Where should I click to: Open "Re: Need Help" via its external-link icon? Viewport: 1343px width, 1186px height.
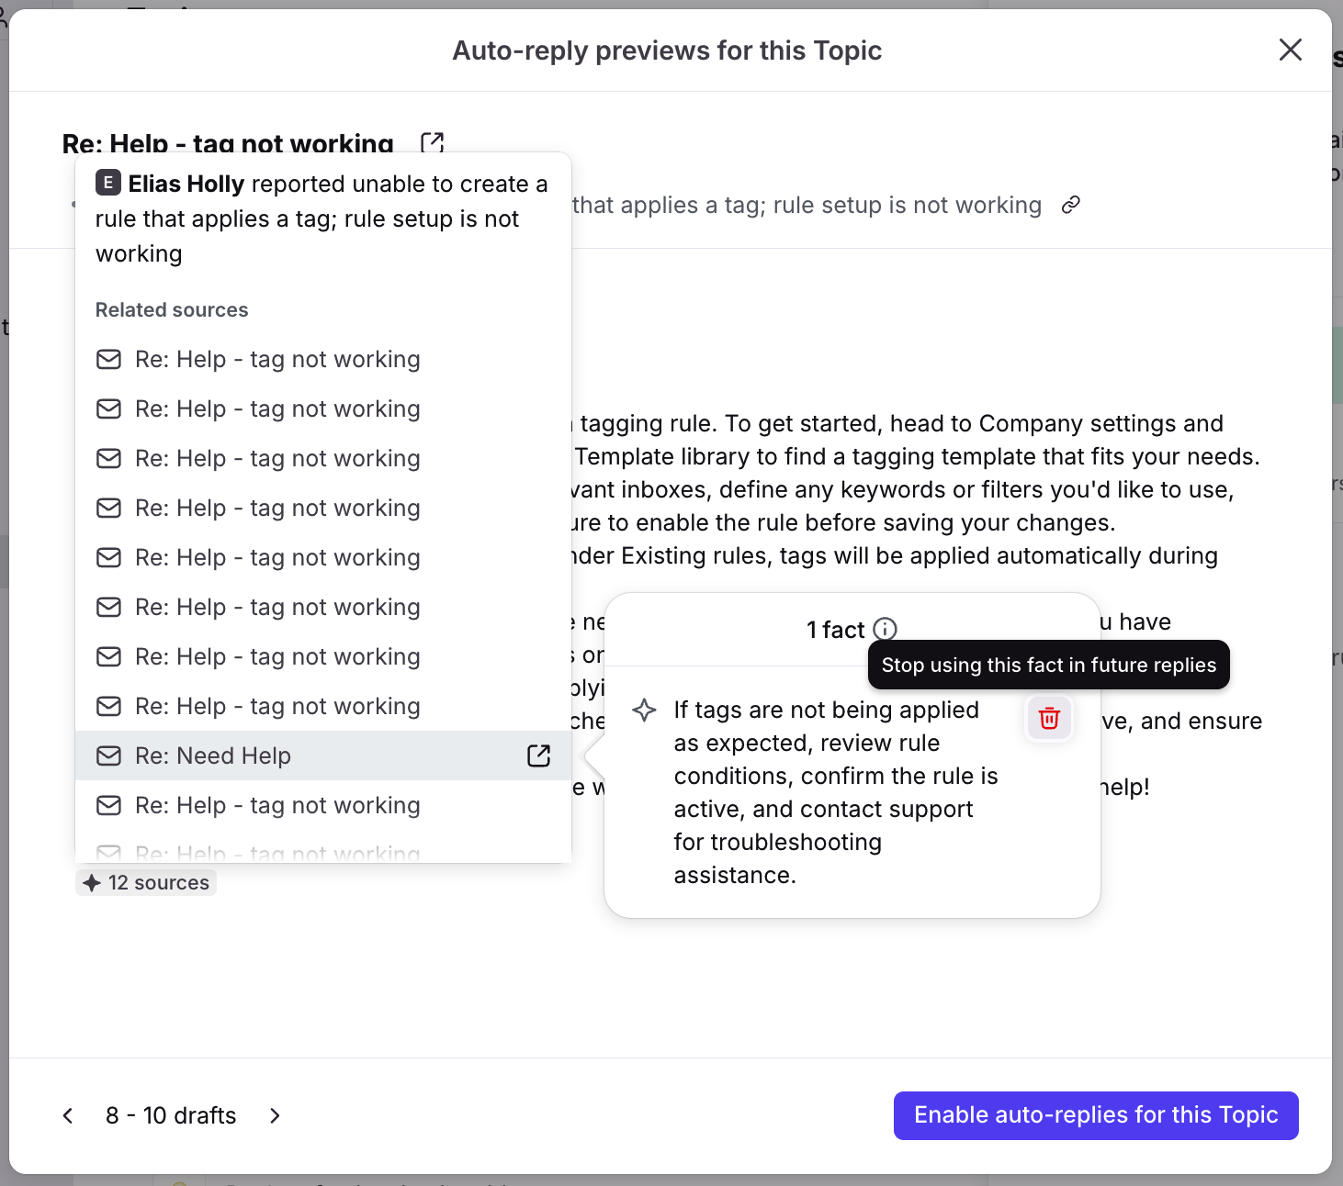(538, 755)
